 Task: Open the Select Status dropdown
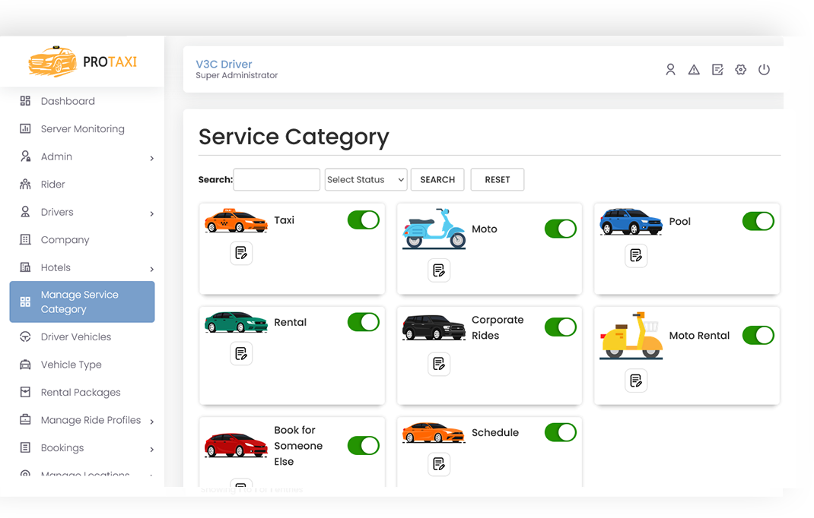(366, 179)
